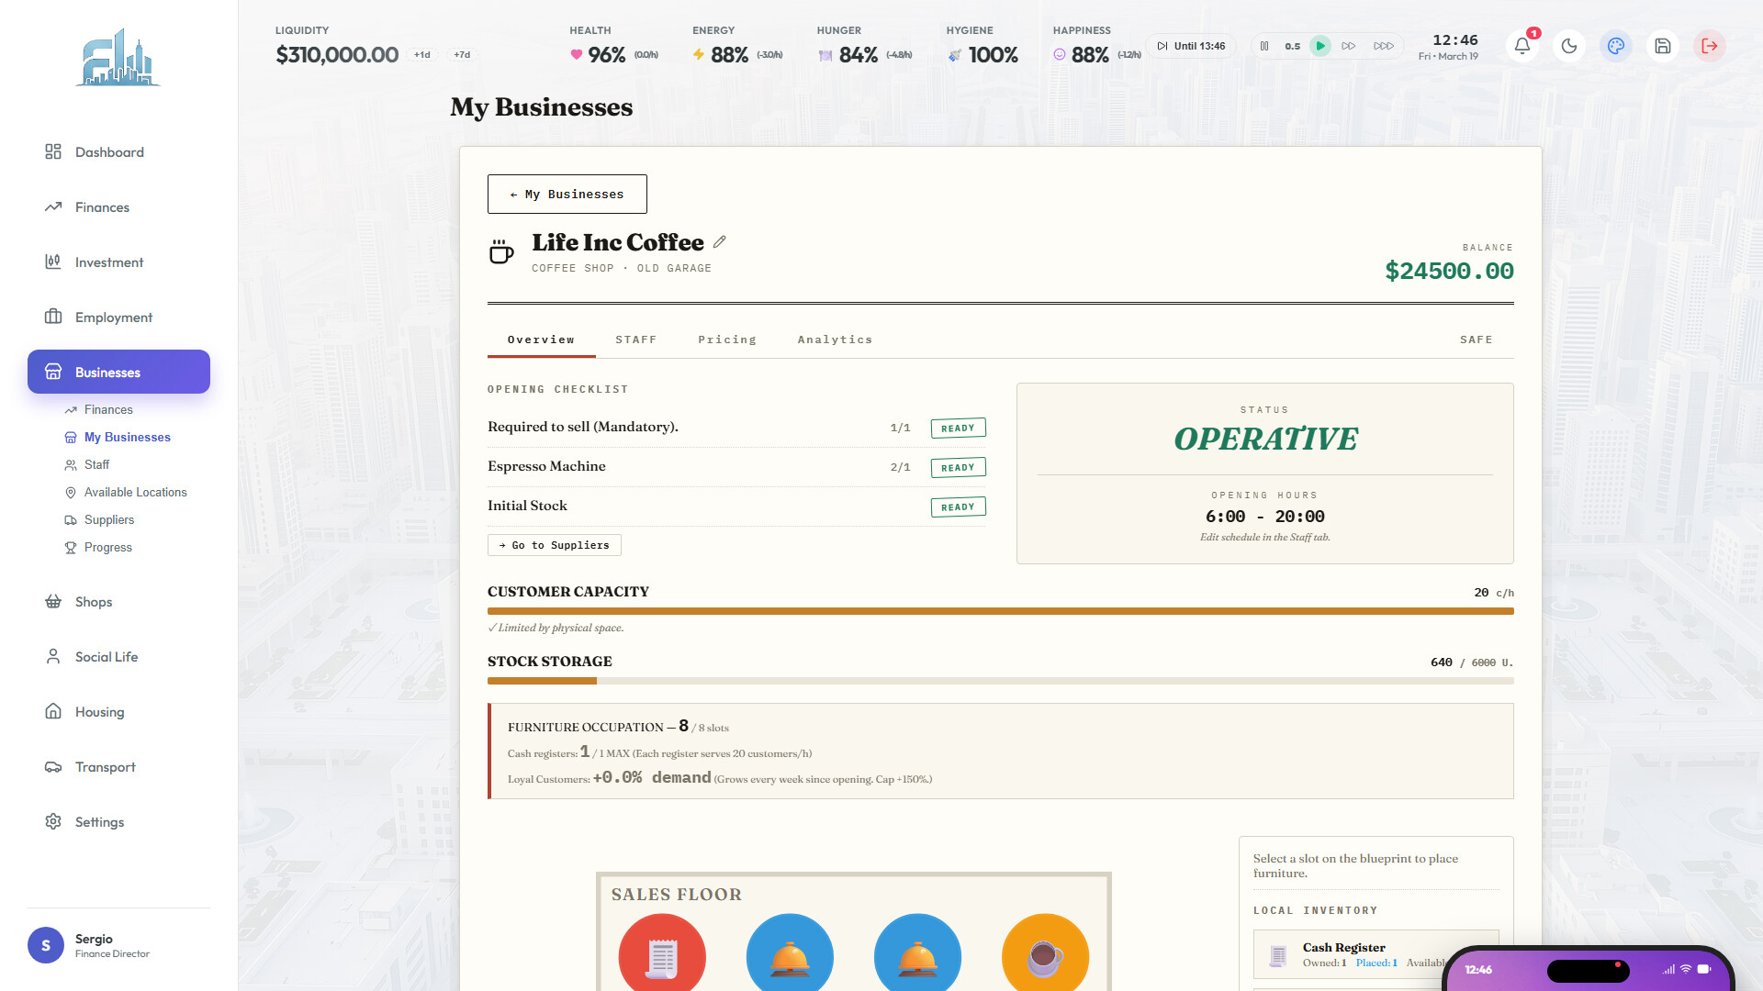Click the green play speed button
The width and height of the screenshot is (1763, 991).
(x=1320, y=46)
